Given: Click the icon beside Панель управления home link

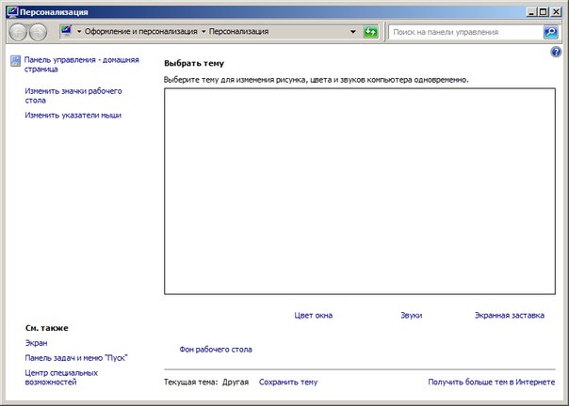Looking at the screenshot, I should tap(15, 60).
